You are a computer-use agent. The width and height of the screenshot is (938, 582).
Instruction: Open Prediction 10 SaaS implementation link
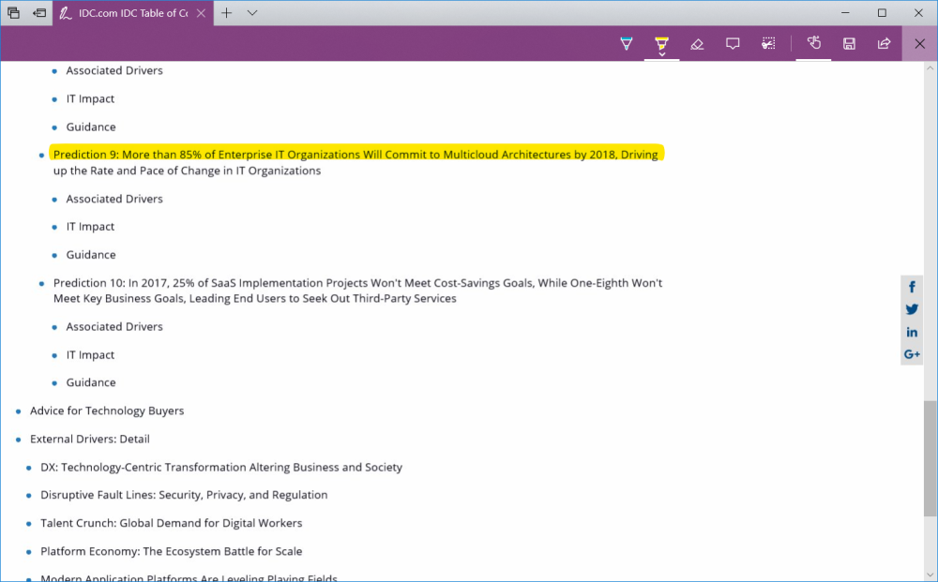coord(357,291)
